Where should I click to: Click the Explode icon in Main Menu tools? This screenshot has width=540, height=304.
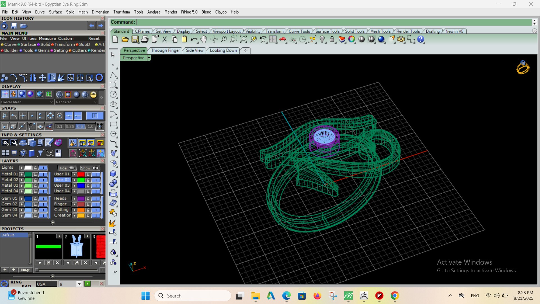click(x=61, y=78)
